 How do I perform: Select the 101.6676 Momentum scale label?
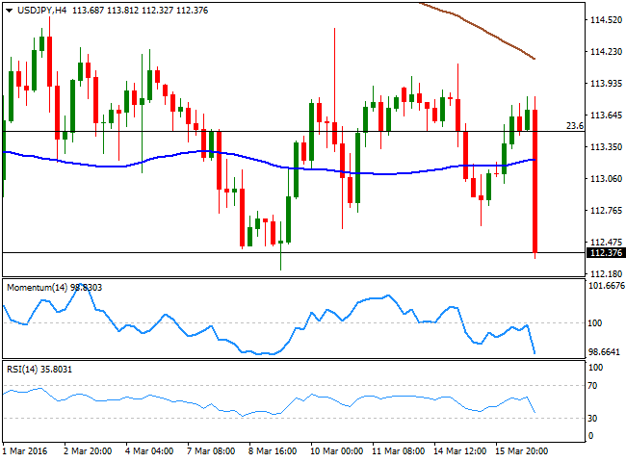(607, 286)
